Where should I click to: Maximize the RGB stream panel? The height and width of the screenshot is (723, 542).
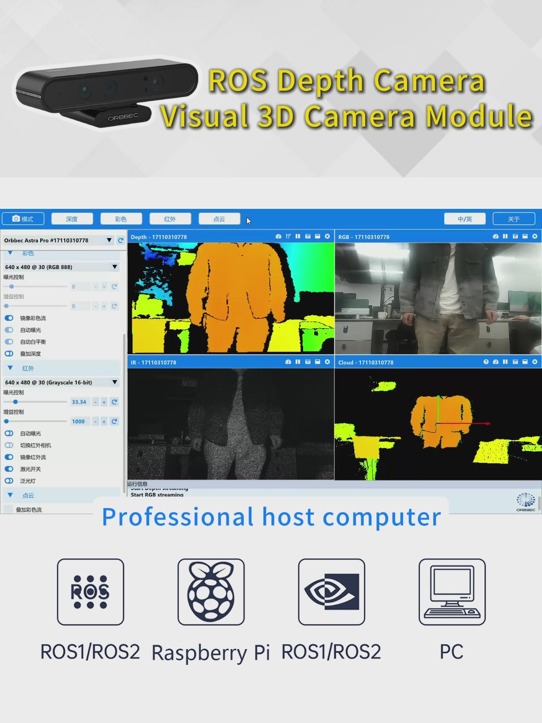(x=525, y=236)
